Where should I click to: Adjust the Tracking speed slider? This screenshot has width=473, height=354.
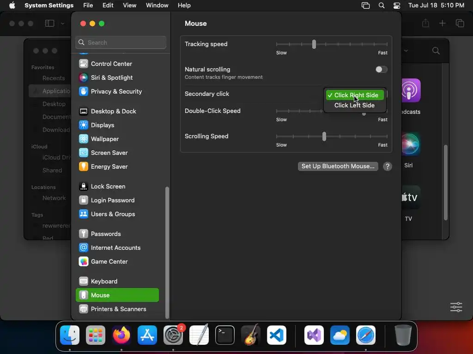pyautogui.click(x=314, y=44)
